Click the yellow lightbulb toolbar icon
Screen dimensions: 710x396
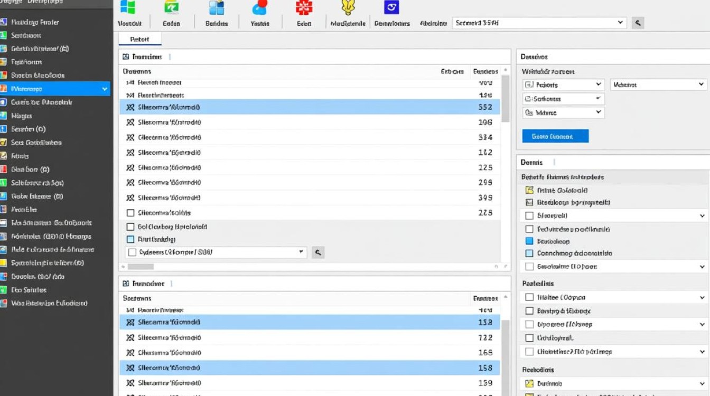pos(348,7)
